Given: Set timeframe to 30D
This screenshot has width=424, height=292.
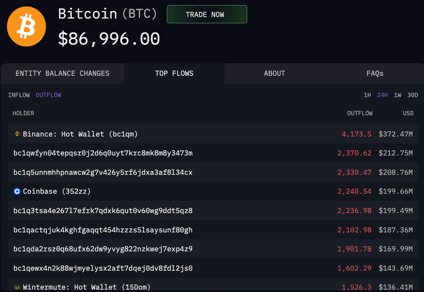Looking at the screenshot, I should point(412,95).
